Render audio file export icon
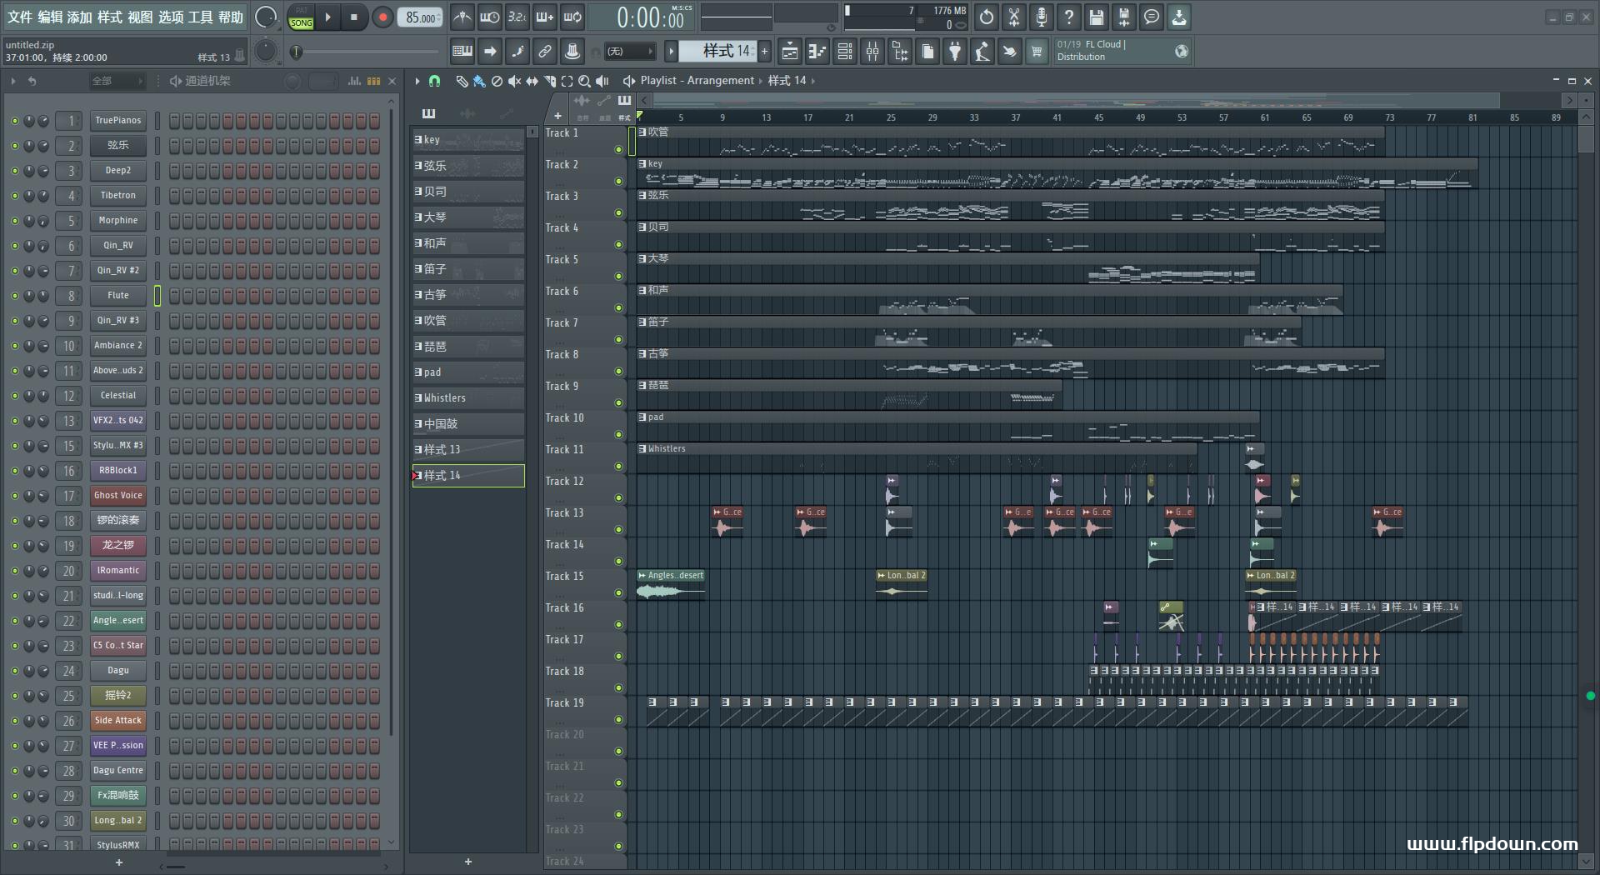The height and width of the screenshot is (875, 1600). pyautogui.click(x=1124, y=17)
